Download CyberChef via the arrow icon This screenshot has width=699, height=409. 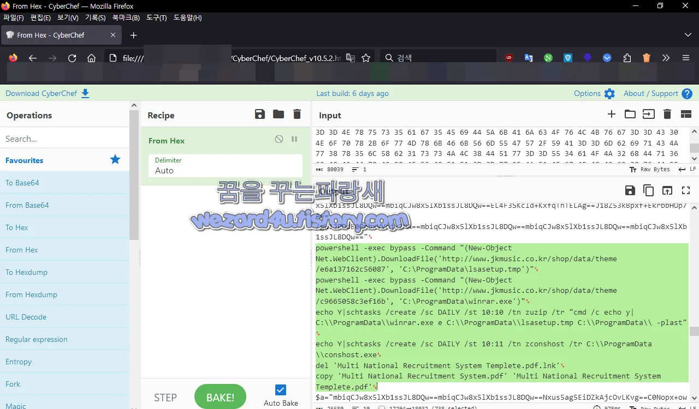point(85,94)
